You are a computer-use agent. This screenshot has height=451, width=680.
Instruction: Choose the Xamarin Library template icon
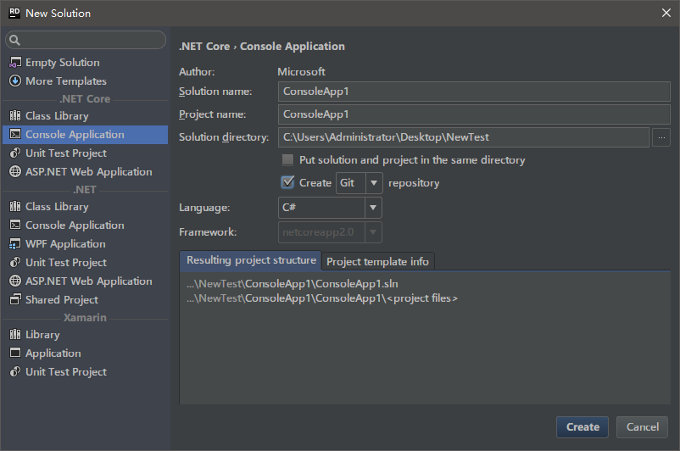click(14, 335)
